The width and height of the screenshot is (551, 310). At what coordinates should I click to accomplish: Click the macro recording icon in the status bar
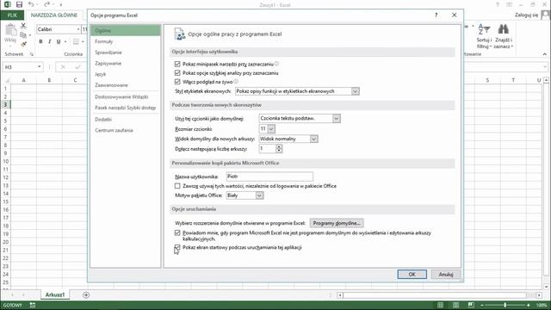[33, 305]
